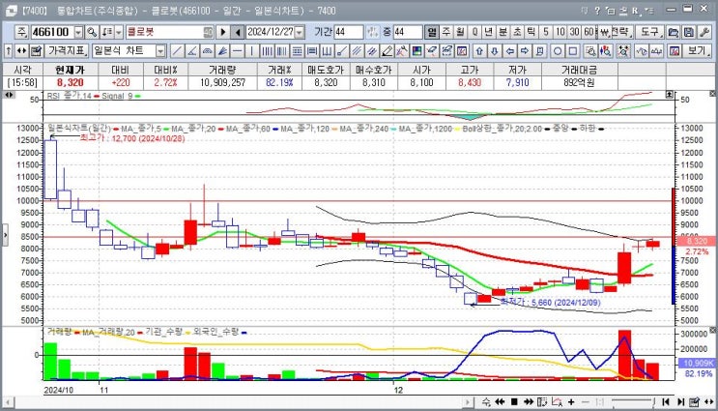Click the 거래량 column header
The width and height of the screenshot is (718, 411).
point(222,70)
